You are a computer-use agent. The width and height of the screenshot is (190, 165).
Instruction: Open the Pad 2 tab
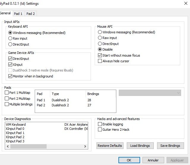tap(30, 14)
